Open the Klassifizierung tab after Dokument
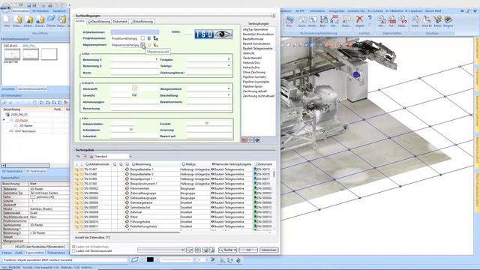This screenshot has height=270, width=480. (x=142, y=22)
